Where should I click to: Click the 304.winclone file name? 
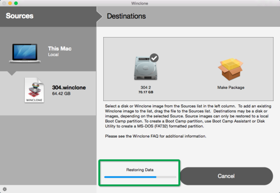(x=69, y=87)
